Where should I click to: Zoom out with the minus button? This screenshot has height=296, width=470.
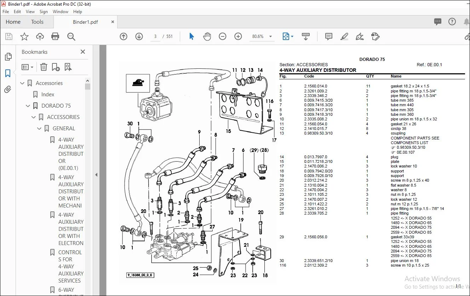tap(223, 36)
